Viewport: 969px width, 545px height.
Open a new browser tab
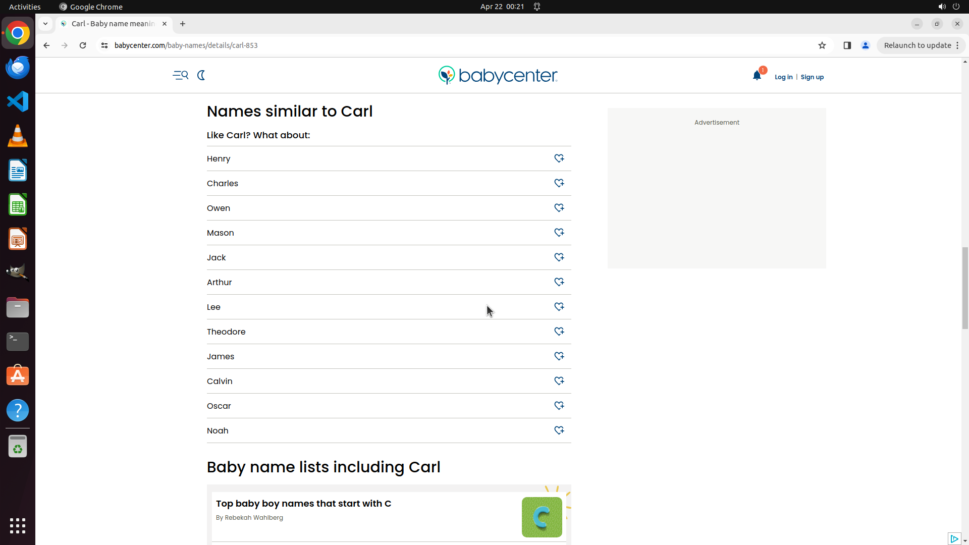tap(183, 24)
